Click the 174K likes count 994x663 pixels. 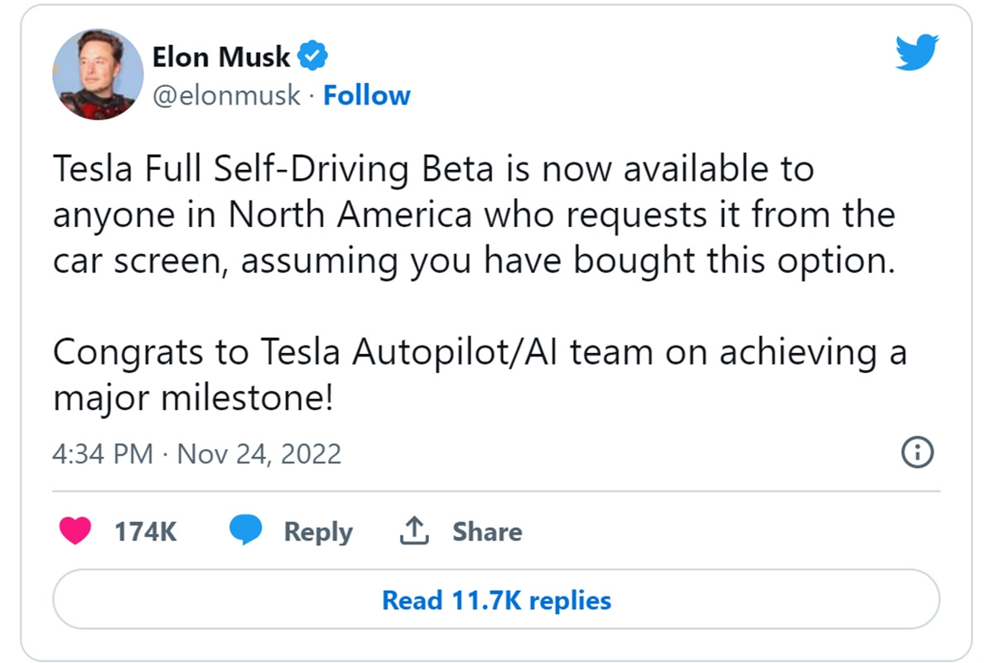pyautogui.click(x=146, y=531)
